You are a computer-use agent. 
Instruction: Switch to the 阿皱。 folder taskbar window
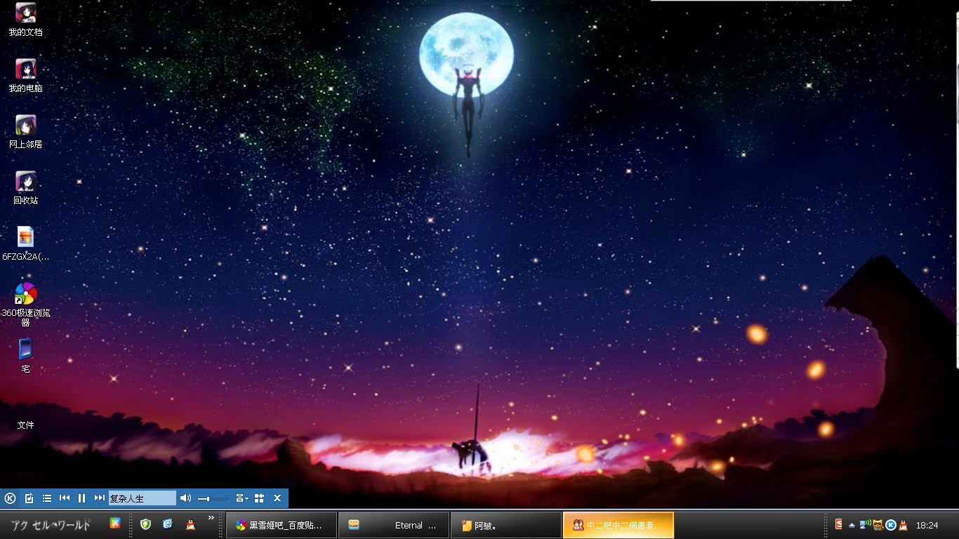[505, 525]
